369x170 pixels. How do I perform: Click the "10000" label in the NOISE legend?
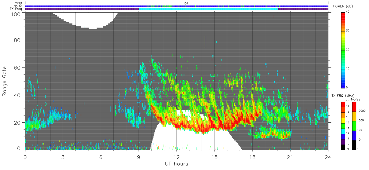point(362,111)
